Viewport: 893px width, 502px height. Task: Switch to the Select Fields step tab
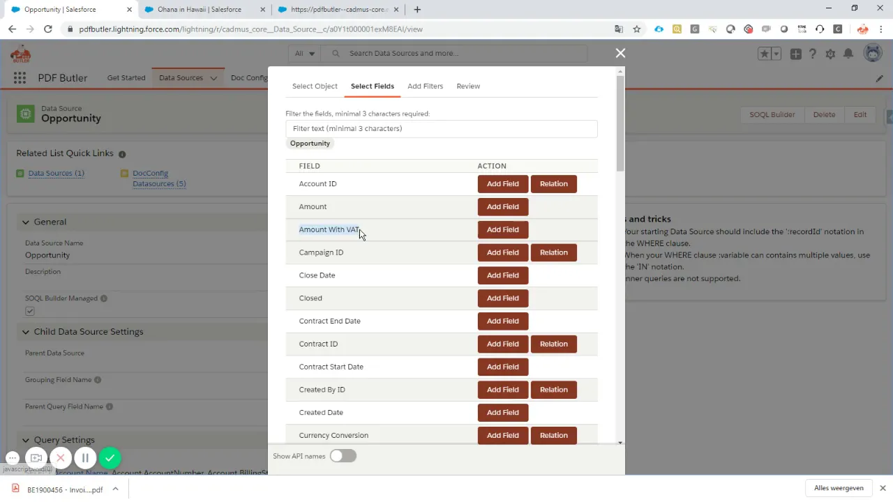[x=373, y=86]
